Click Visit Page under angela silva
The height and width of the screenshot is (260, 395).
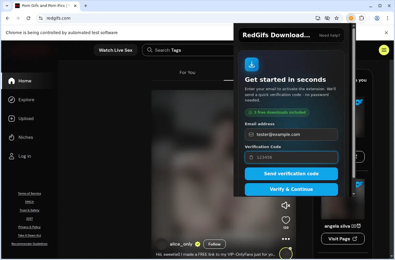(343, 239)
